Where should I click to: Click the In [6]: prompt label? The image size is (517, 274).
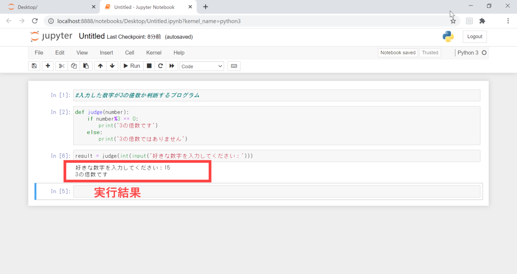pos(61,156)
